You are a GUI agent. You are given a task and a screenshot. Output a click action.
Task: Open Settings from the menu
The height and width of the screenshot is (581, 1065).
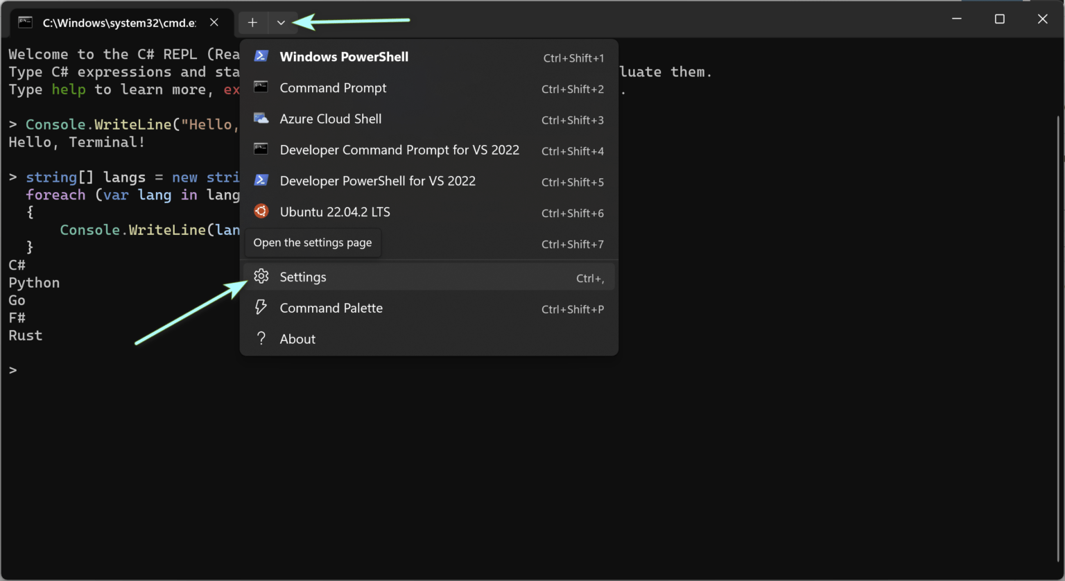click(303, 277)
